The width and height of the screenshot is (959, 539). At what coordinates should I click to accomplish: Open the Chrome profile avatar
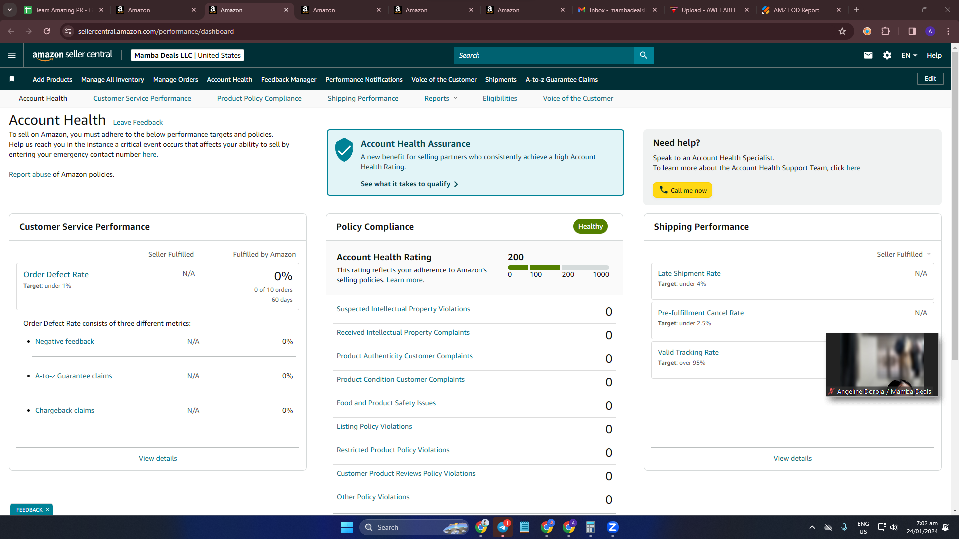pos(930,31)
